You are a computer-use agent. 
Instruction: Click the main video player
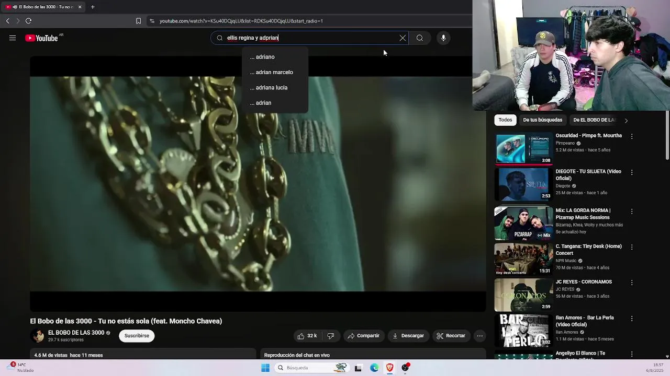(258, 184)
